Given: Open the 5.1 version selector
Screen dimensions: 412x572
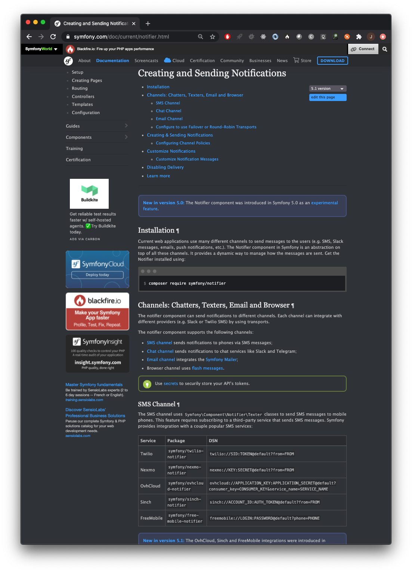Looking at the screenshot, I should tap(328, 89).
